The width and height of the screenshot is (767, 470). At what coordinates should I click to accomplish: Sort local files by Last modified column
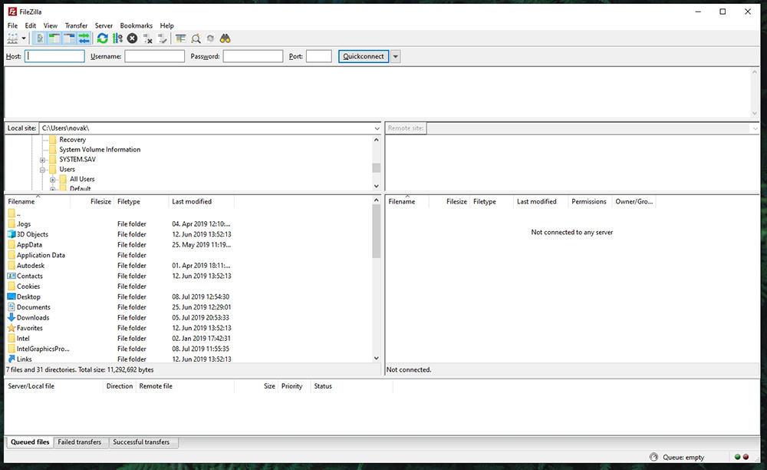[x=202, y=201]
